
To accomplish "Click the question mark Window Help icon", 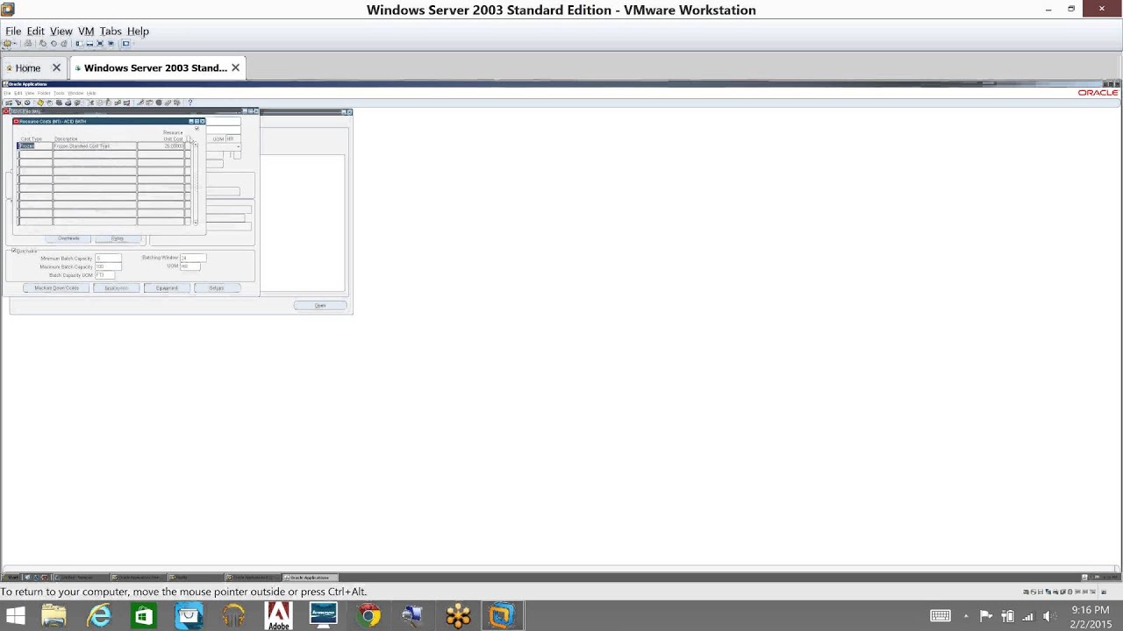I will point(190,103).
